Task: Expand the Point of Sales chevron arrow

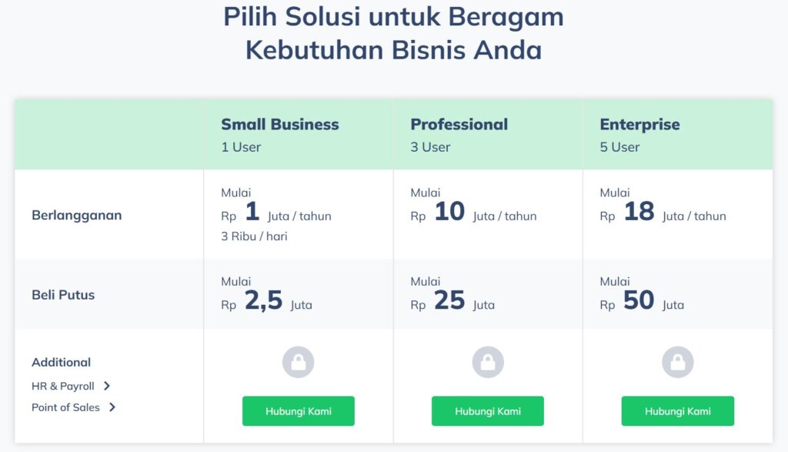Action: point(112,407)
